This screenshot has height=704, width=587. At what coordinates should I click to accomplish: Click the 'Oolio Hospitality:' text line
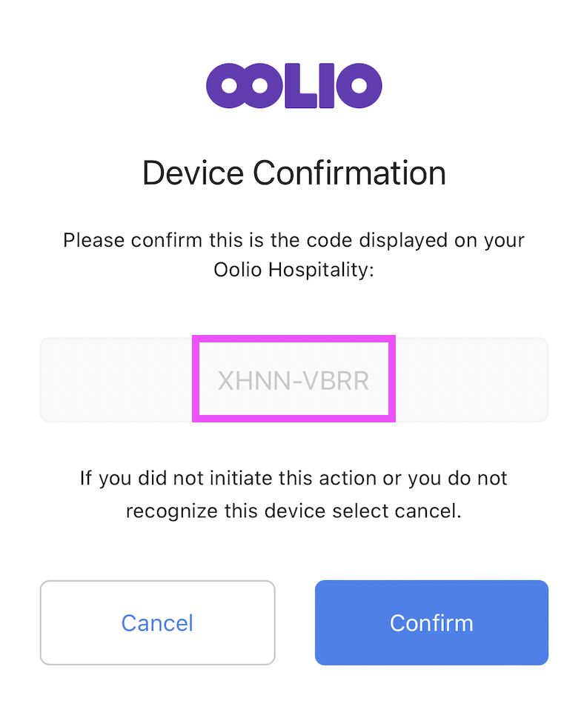coord(293,270)
